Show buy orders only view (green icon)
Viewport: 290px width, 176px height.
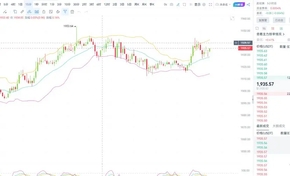point(281,28)
